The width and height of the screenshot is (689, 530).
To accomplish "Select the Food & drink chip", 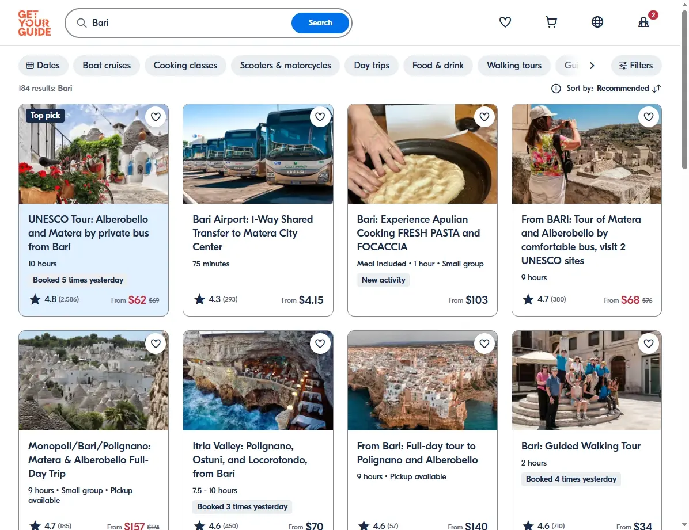I will (438, 66).
